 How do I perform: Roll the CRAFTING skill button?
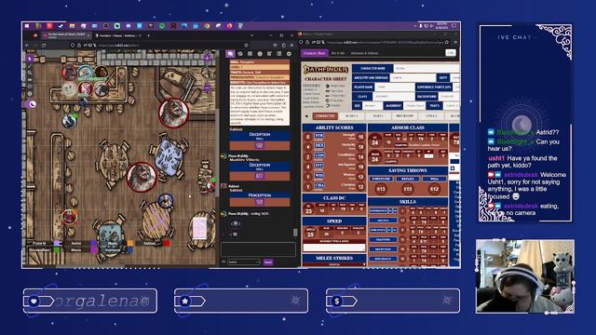coord(383,240)
